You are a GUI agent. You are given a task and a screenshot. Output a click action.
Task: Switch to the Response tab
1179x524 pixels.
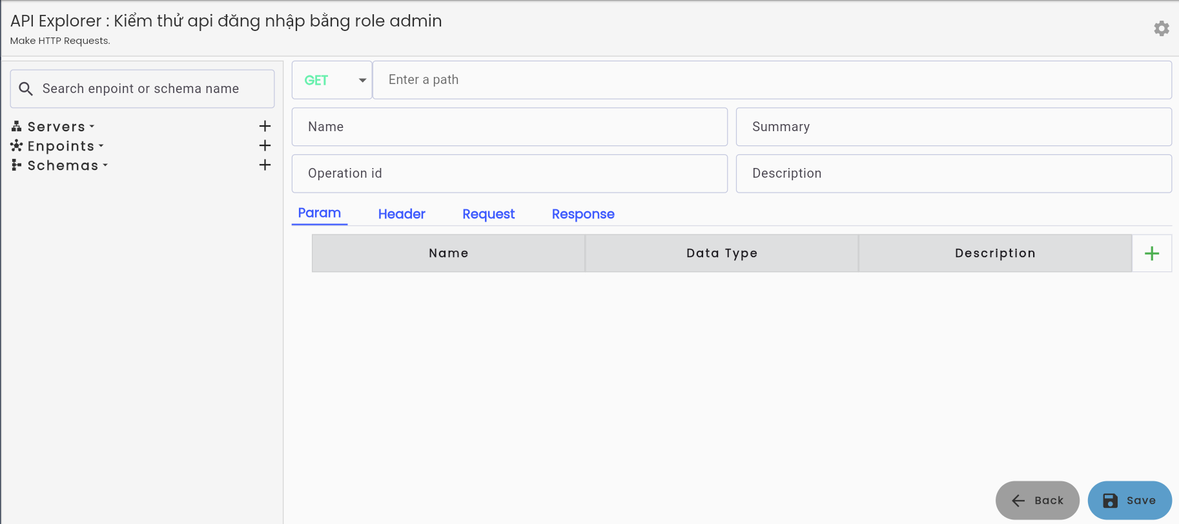click(x=583, y=214)
